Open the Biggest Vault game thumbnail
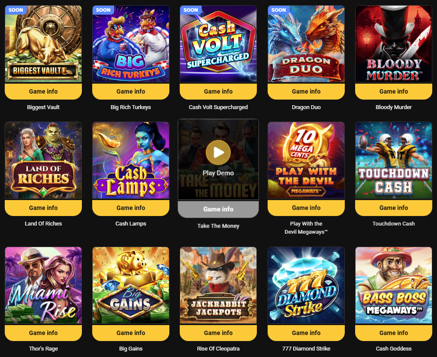Screen dimensions: 437x357 43,44
